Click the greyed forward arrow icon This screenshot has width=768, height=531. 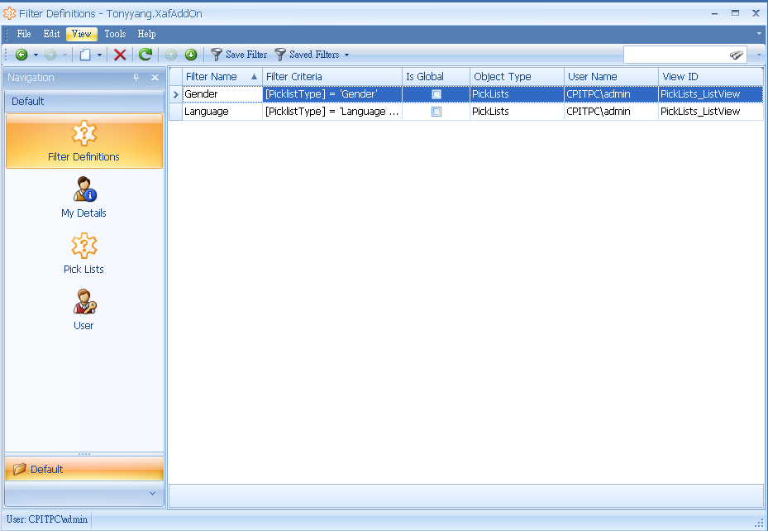click(50, 55)
